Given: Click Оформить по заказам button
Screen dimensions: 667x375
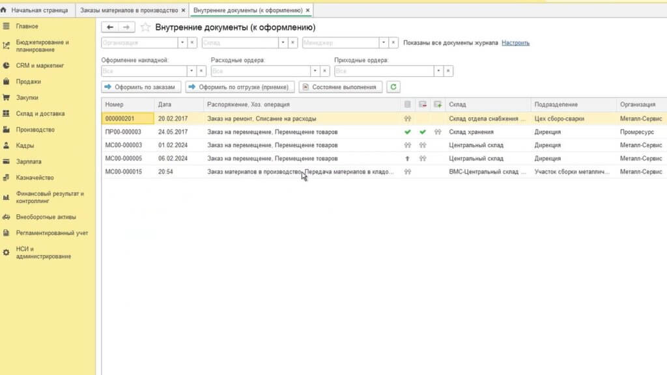Looking at the screenshot, I should [141, 85].
